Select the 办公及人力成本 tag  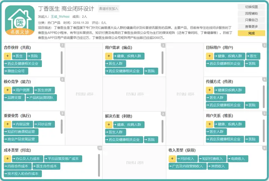(28, 159)
